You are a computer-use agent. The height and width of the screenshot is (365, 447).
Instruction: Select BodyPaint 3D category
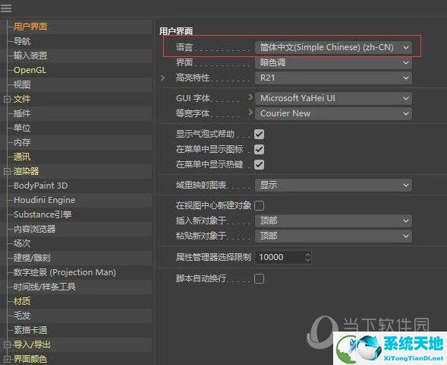click(41, 186)
